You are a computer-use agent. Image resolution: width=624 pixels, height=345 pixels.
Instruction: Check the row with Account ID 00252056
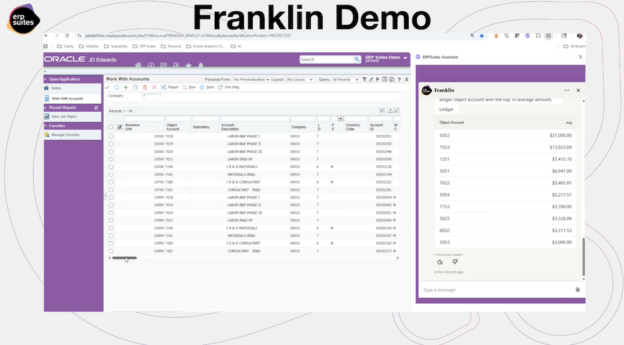tap(111, 159)
